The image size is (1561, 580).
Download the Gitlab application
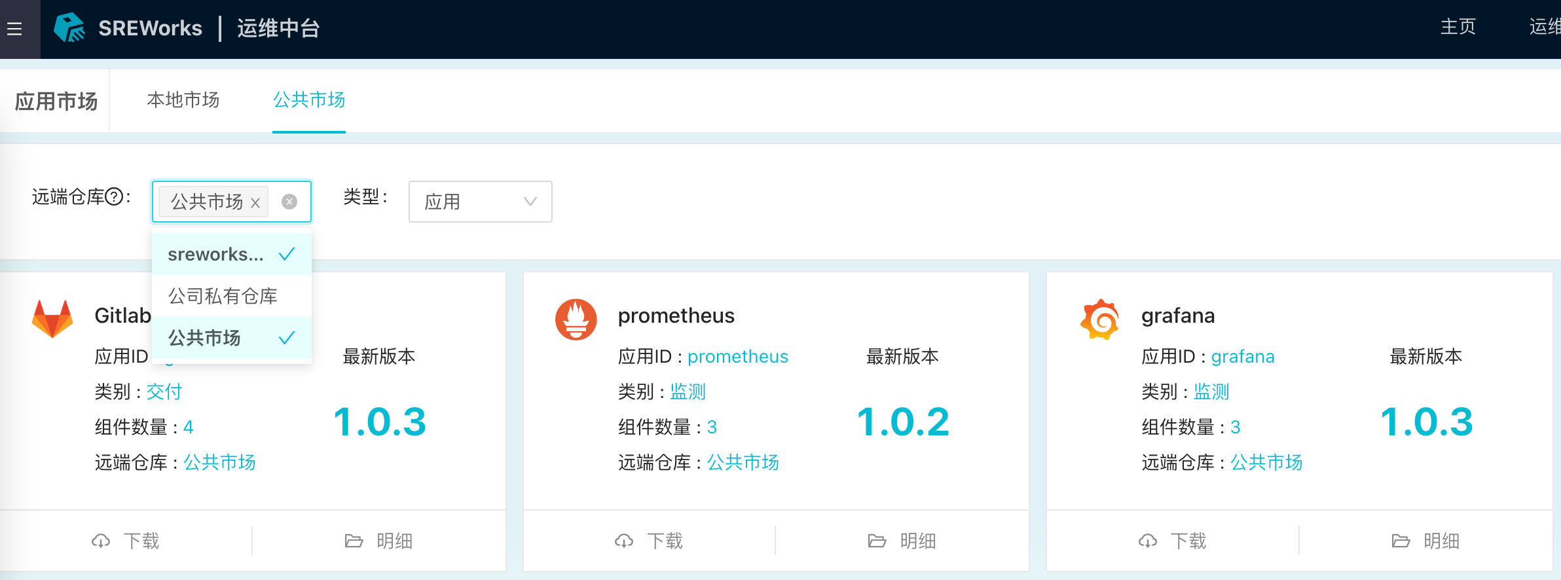click(x=126, y=541)
